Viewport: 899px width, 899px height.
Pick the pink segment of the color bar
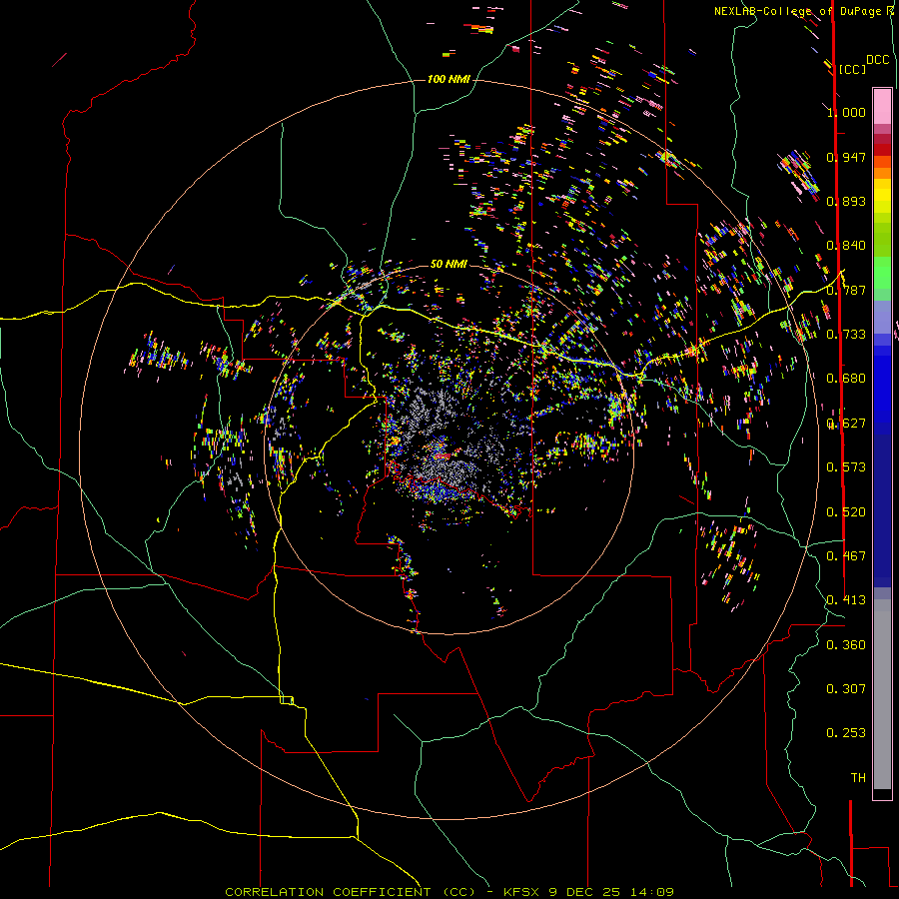[x=882, y=107]
